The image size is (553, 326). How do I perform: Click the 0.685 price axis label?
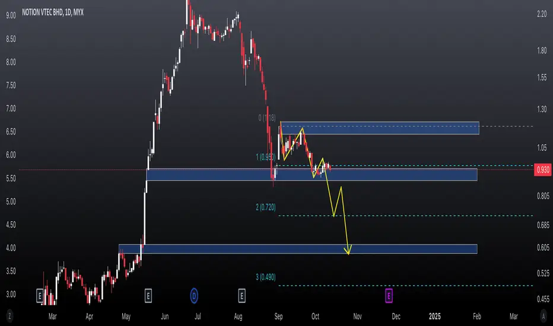pyautogui.click(x=543, y=225)
